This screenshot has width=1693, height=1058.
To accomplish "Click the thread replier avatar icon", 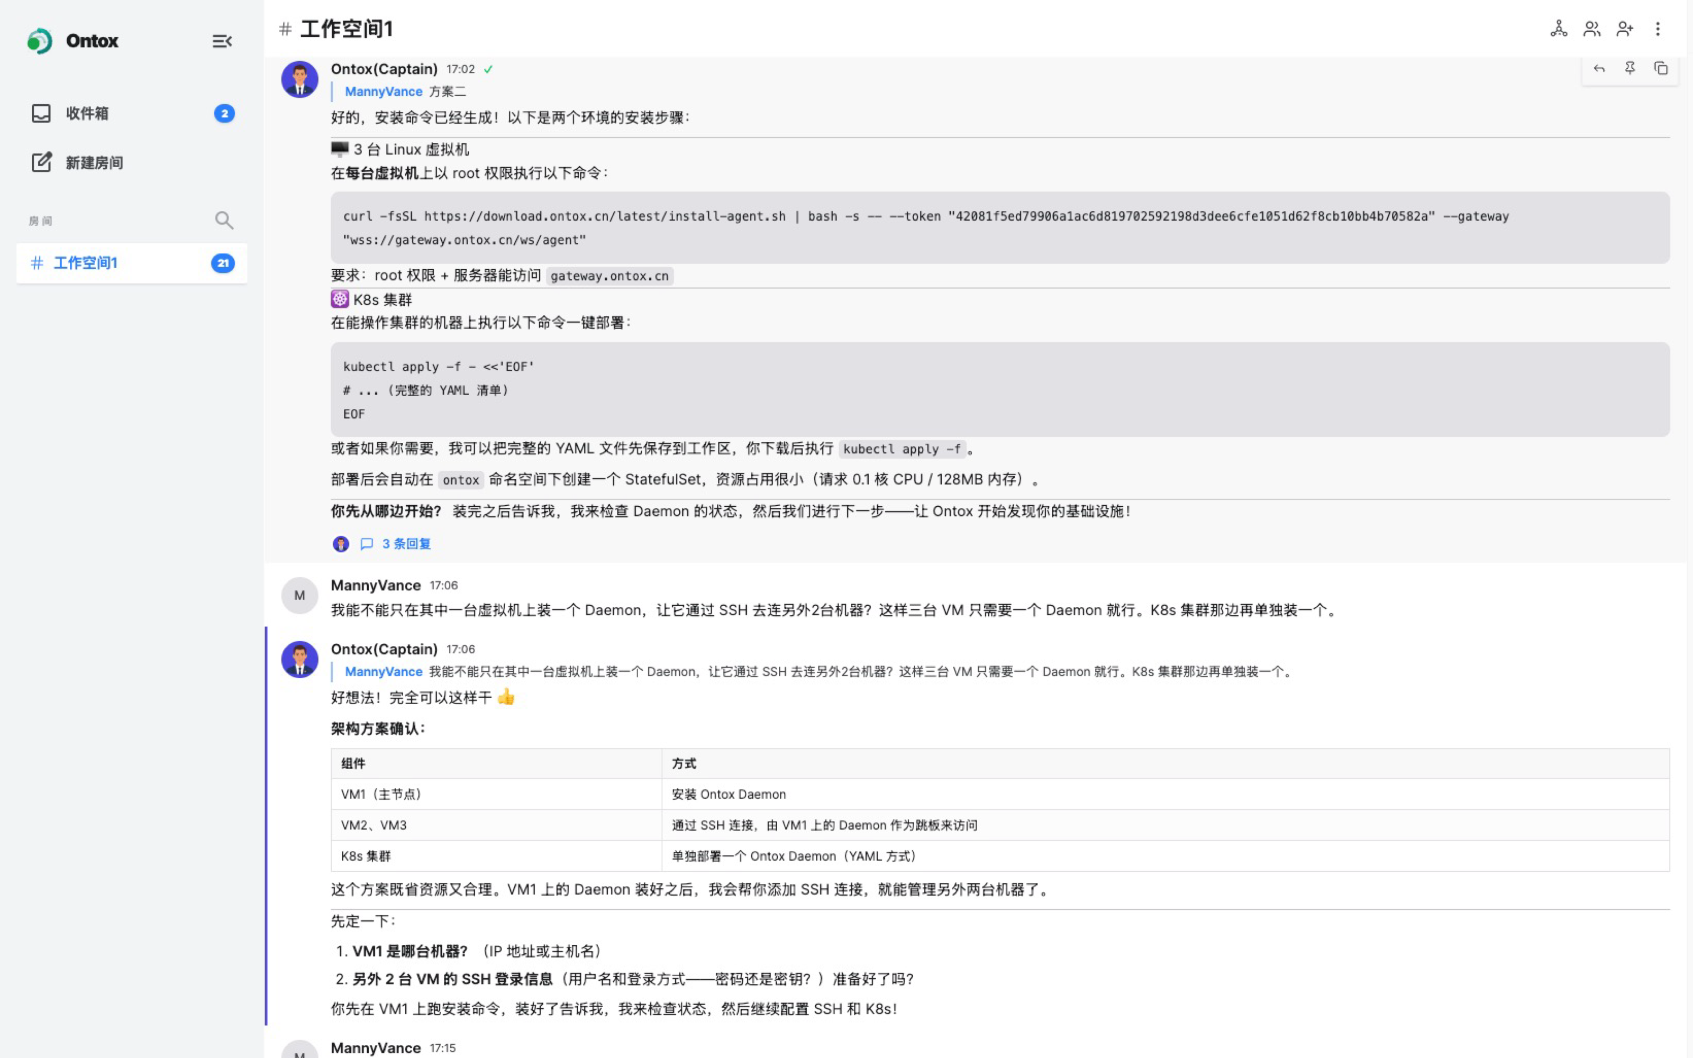I will 341,544.
